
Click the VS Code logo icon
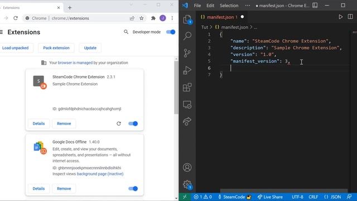click(x=185, y=5)
